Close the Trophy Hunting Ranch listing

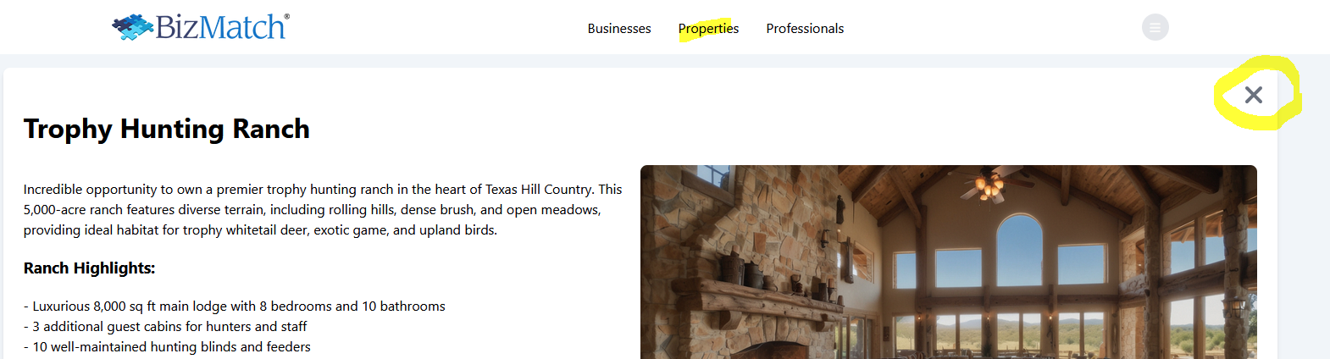pos(1254,95)
